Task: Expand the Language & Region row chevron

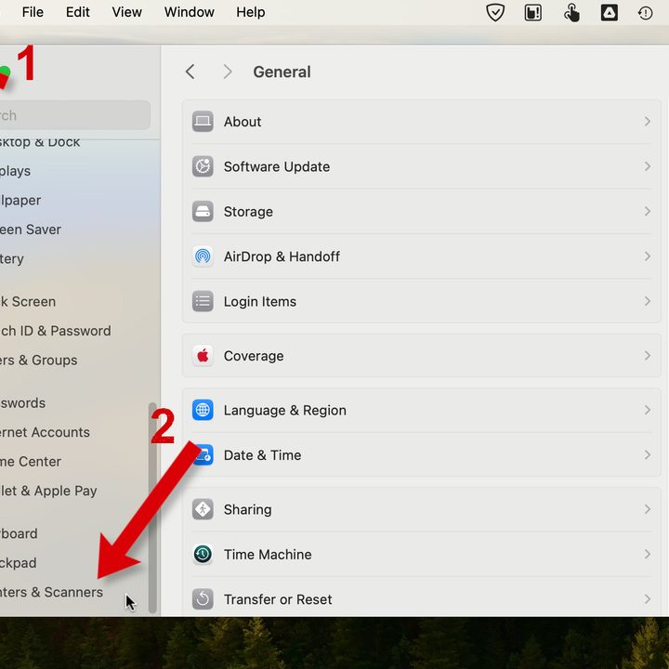Action: point(648,410)
